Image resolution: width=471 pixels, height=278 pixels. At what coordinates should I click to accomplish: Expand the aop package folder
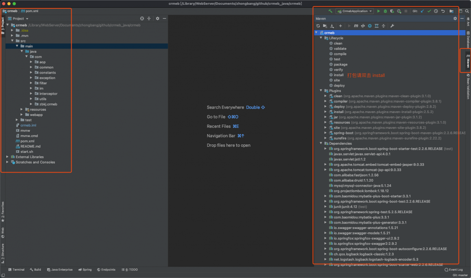pyautogui.click(x=31, y=62)
